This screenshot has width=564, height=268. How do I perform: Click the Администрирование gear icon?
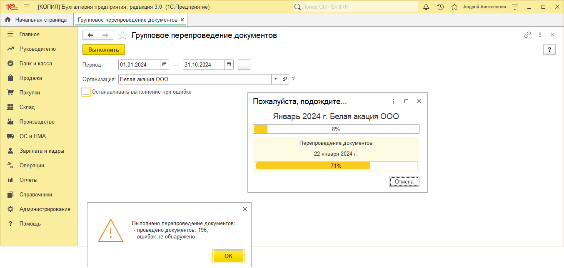click(10, 209)
